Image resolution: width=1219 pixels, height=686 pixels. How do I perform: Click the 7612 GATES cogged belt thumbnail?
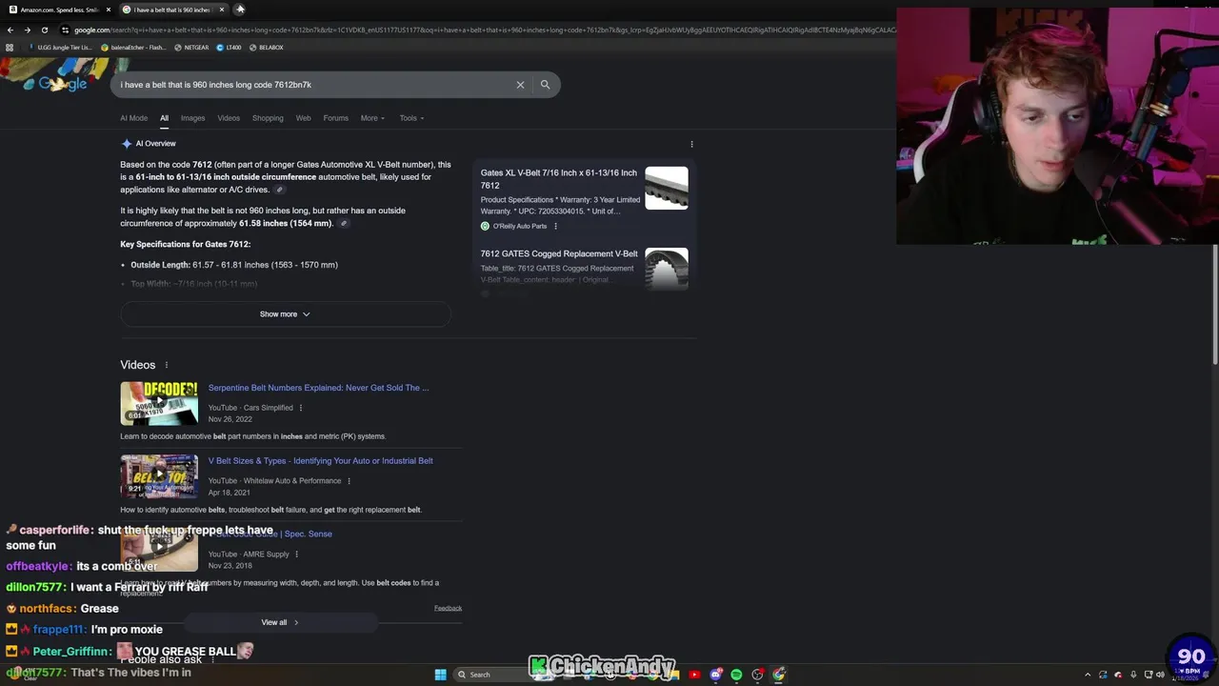667,269
